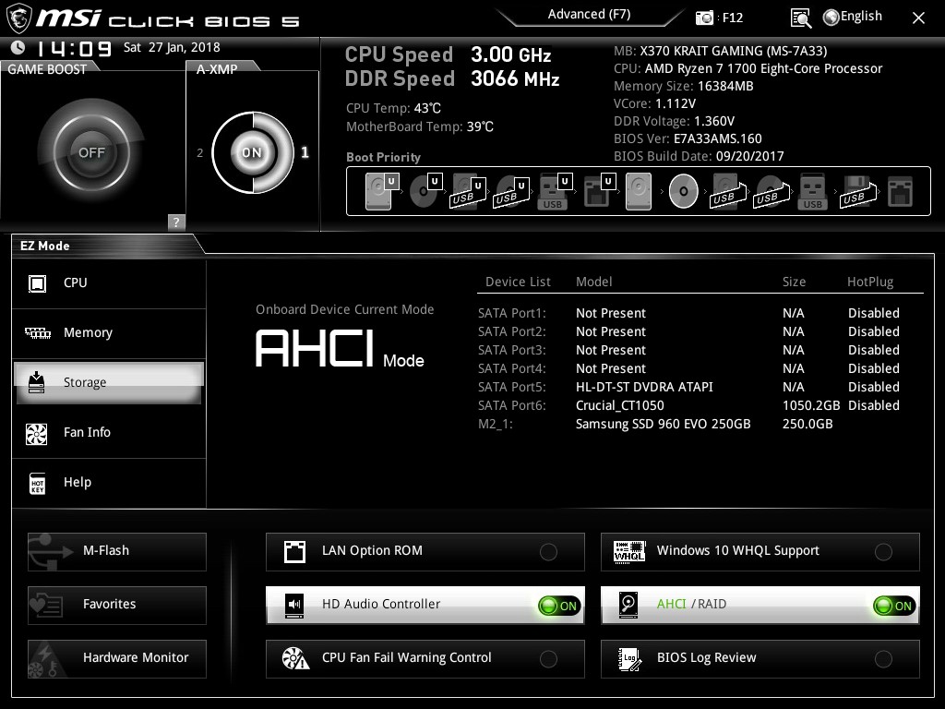Enable the LAN Option ROM radio indicator
Viewport: 945px width, 709px height.
[548, 551]
